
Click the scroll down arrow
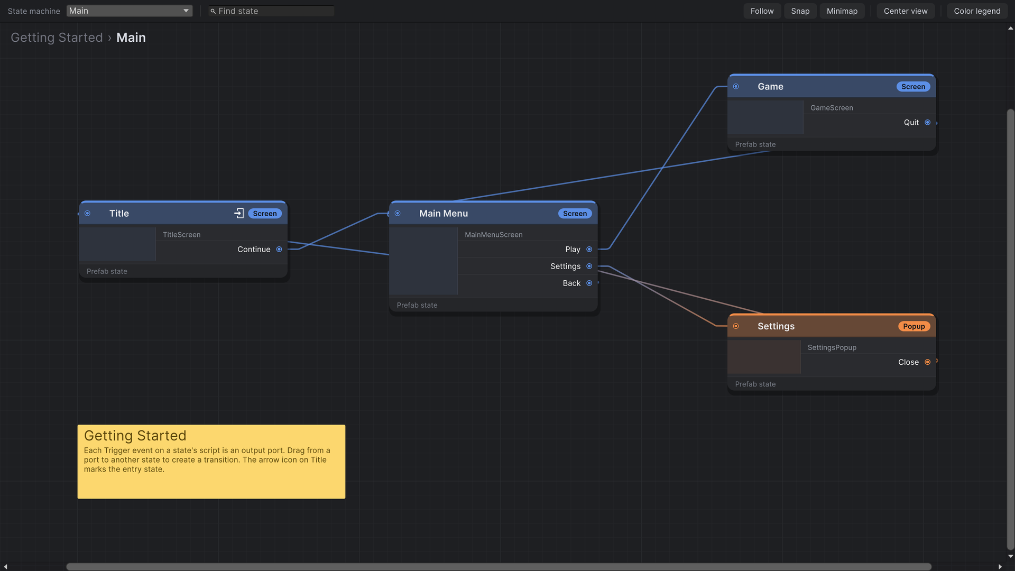coord(1011,556)
